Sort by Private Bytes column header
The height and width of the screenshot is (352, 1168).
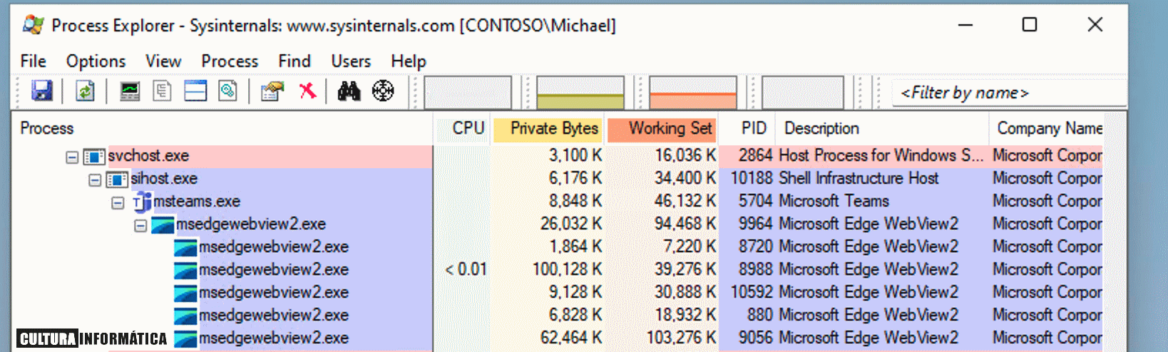pyautogui.click(x=548, y=128)
